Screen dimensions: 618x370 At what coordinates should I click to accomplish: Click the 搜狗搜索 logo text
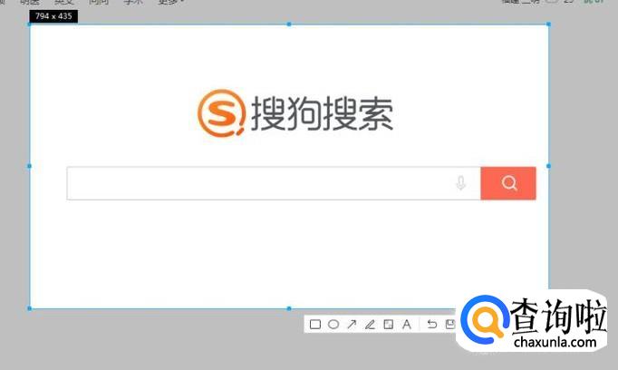coord(322,113)
